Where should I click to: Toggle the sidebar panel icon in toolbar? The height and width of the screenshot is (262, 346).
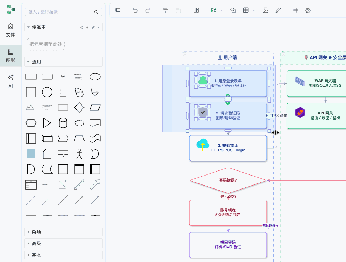point(118,10)
